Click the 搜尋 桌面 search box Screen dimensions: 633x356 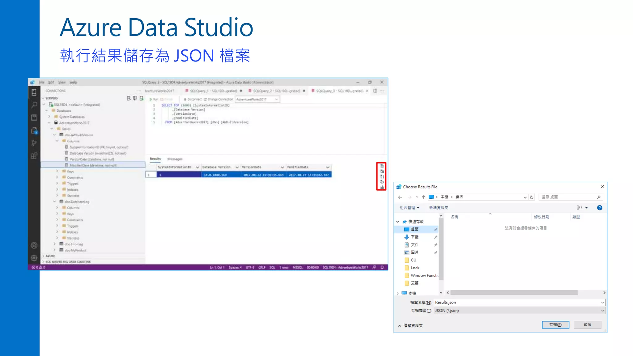coord(571,197)
